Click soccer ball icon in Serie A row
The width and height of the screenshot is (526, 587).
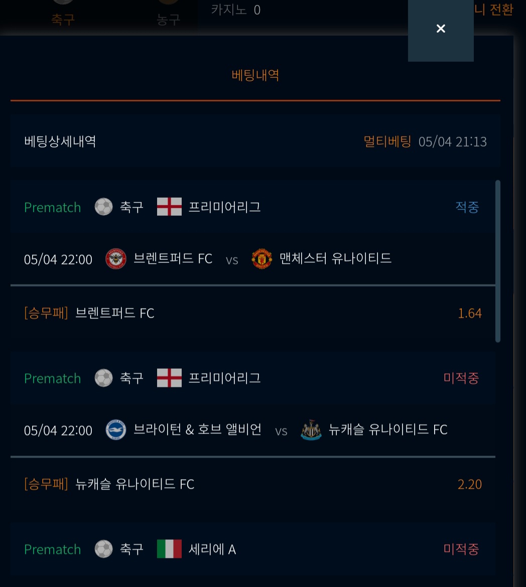104,549
